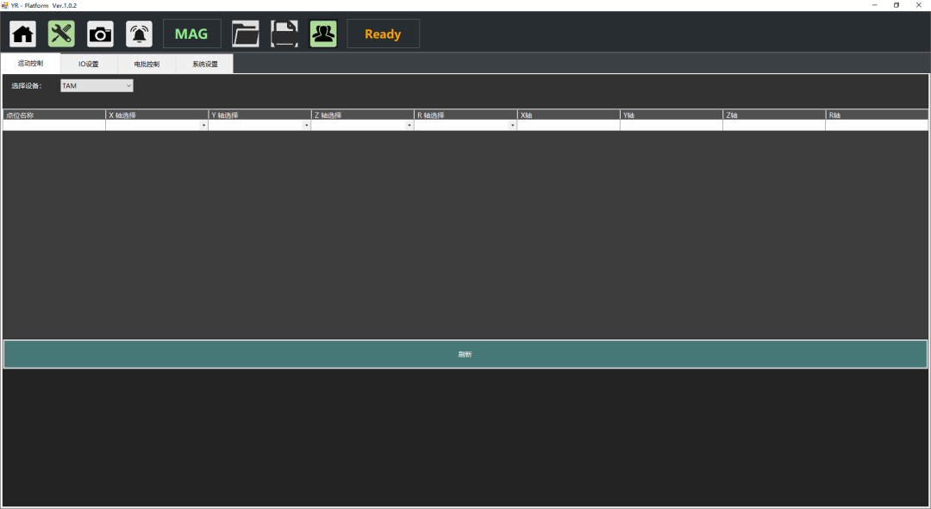Click the Z 轴选择 column header
931x509 pixels.
(x=362, y=115)
